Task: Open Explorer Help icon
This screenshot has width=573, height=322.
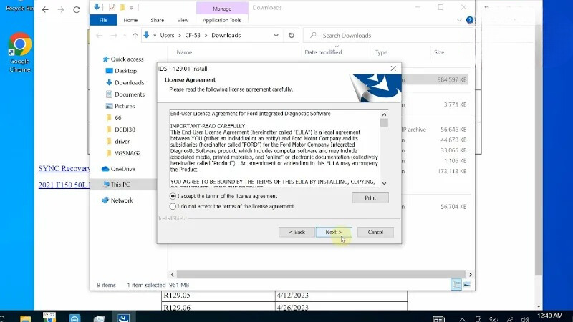Action: point(470,20)
